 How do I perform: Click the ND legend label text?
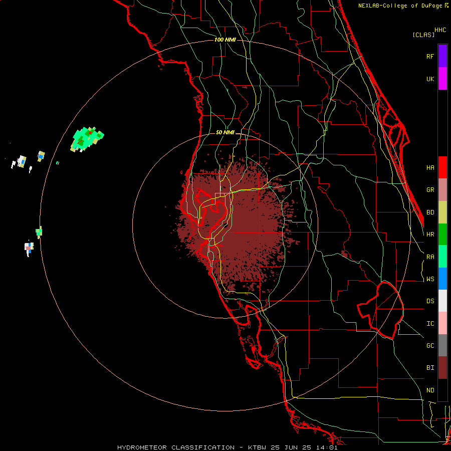(x=430, y=390)
